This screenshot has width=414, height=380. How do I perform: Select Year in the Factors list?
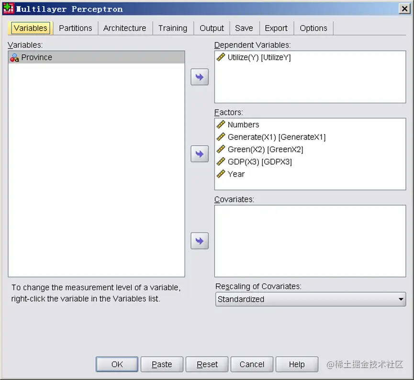point(310,174)
